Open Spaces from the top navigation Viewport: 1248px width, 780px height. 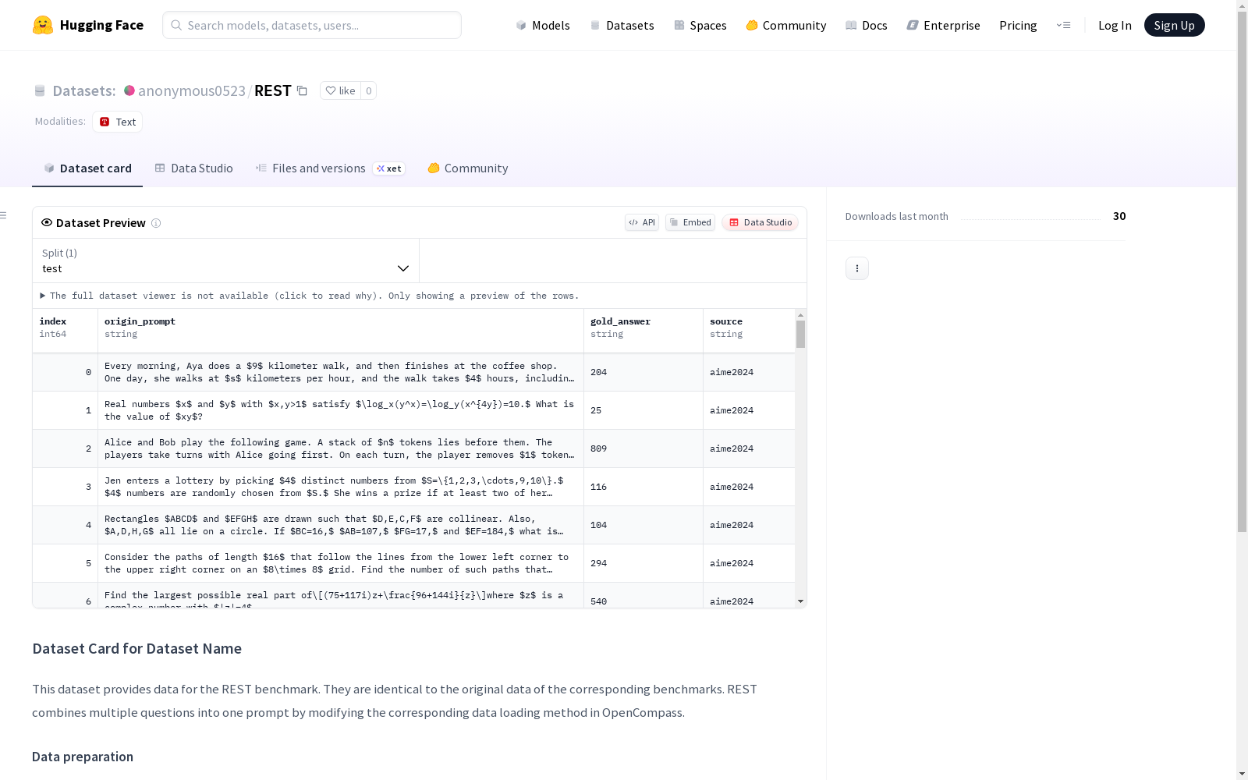(700, 25)
